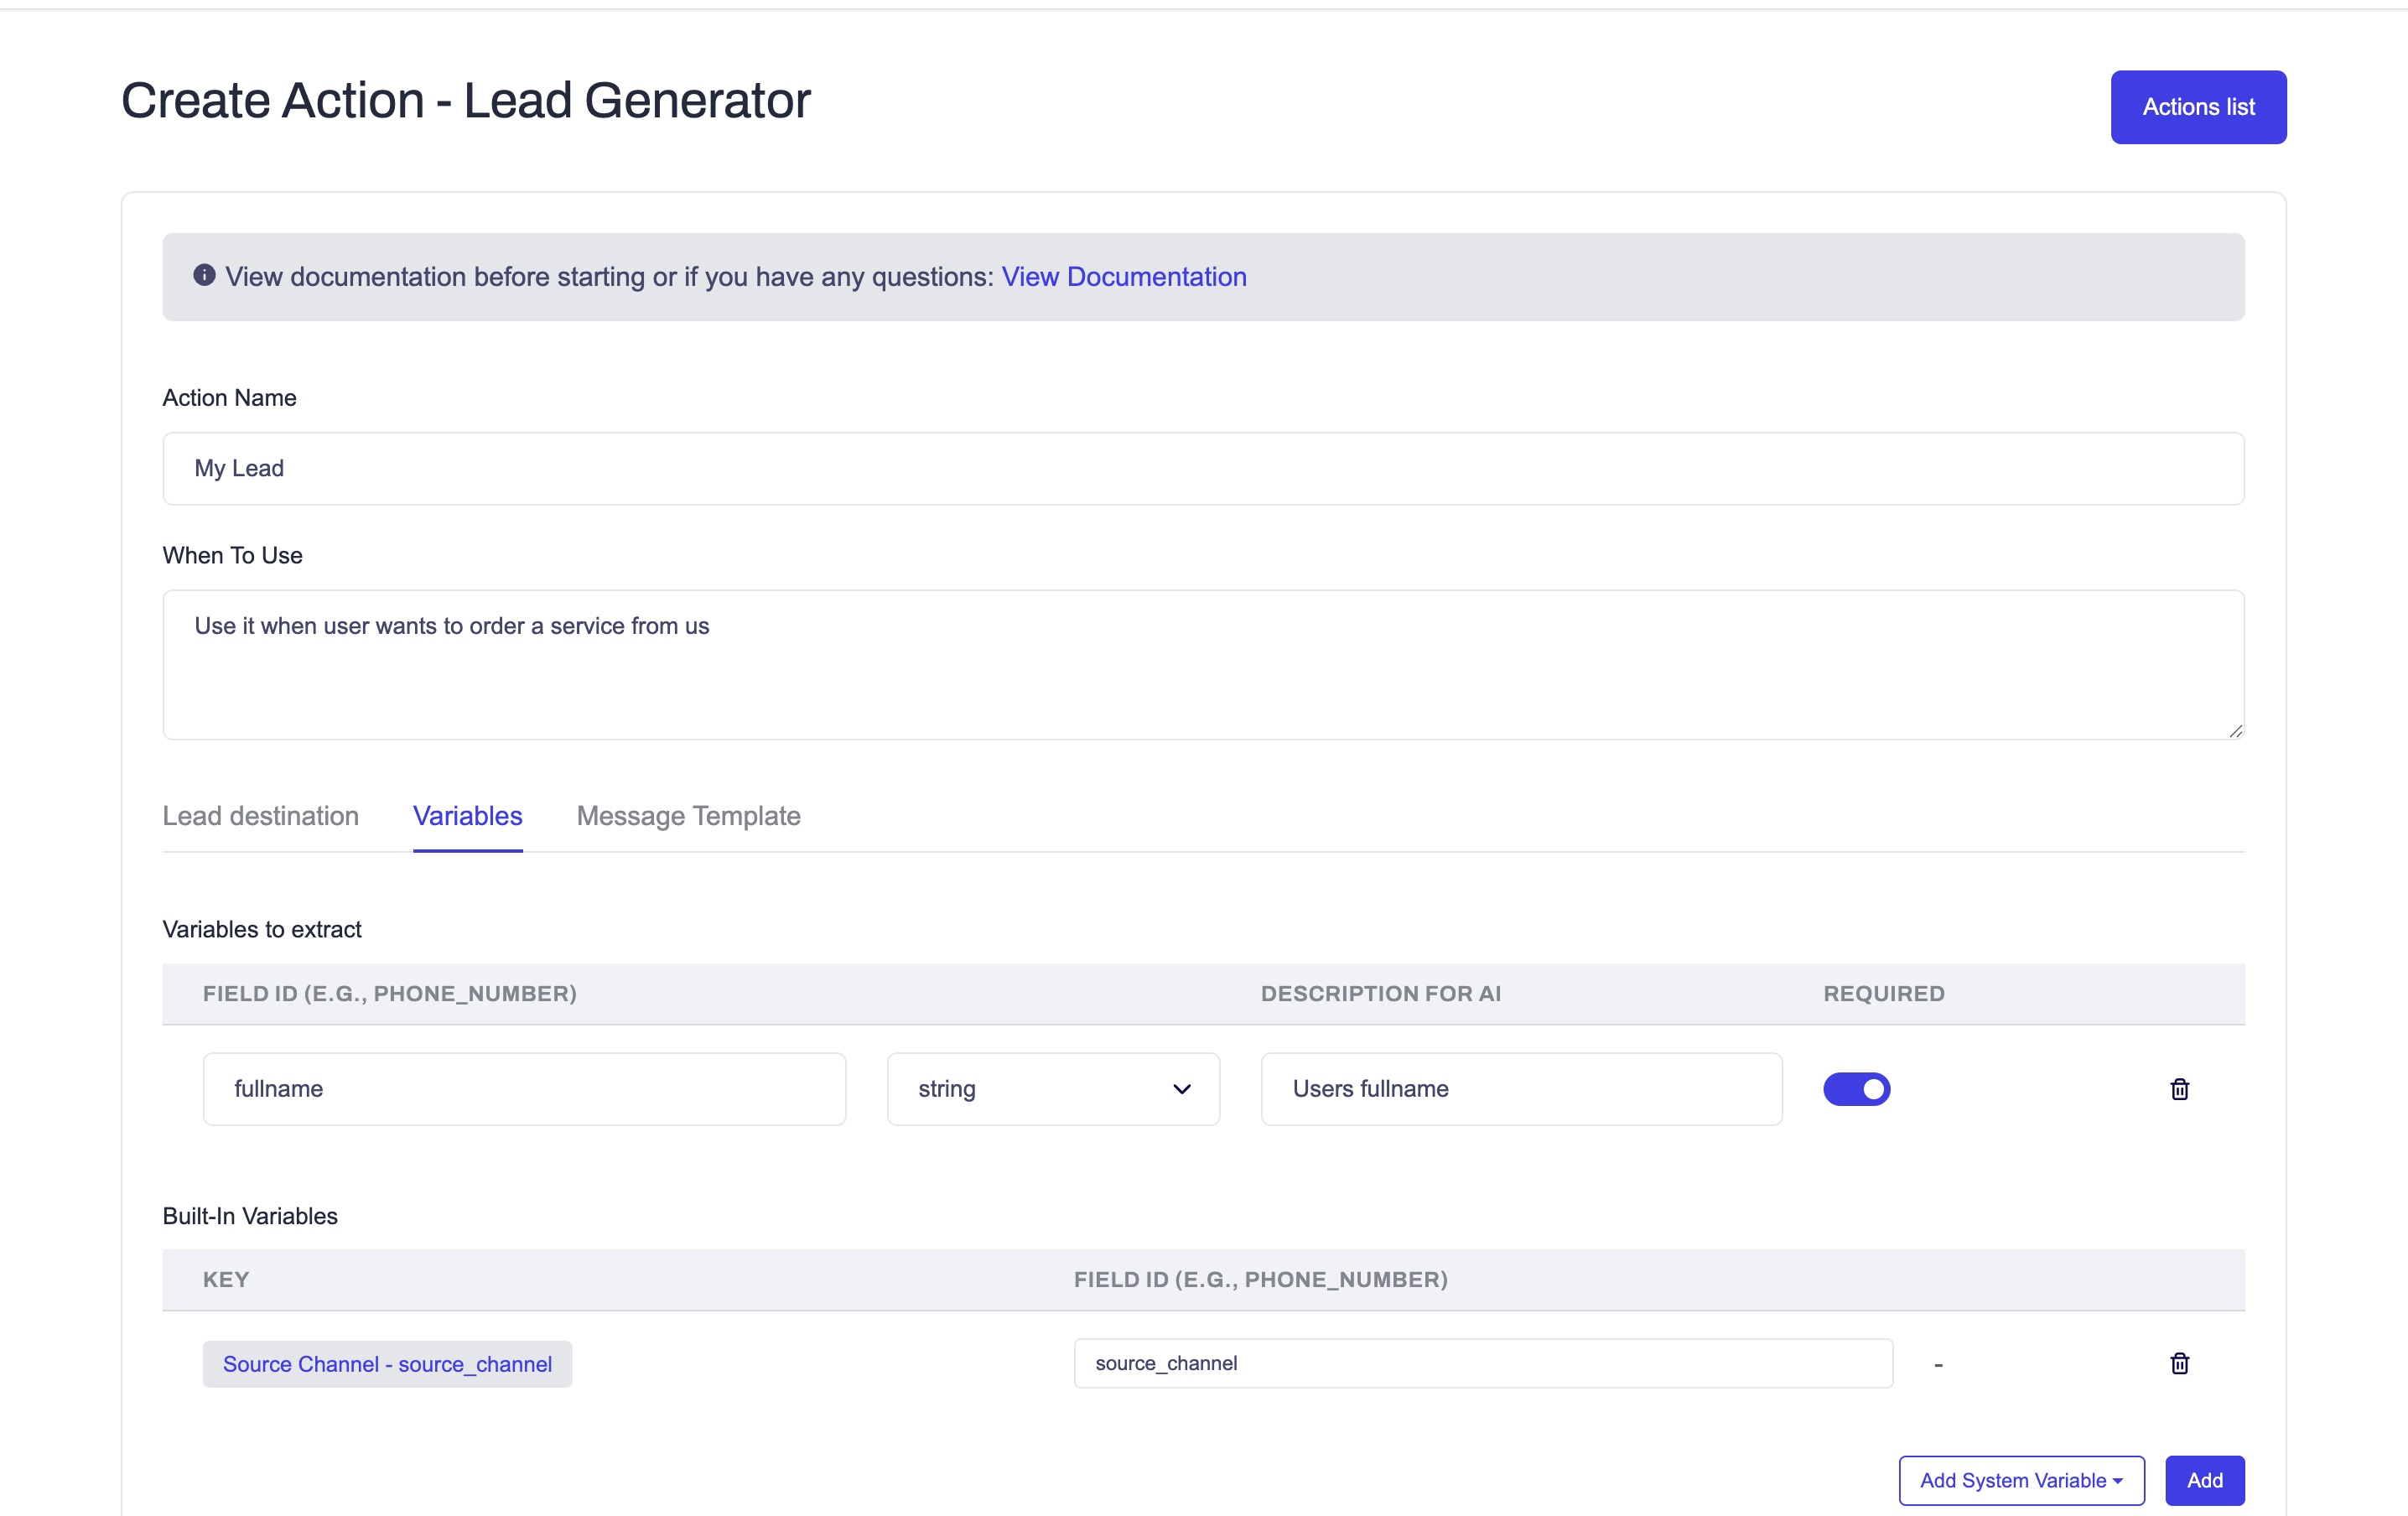Edit the fullname field ID input
2408x1516 pixels.
524,1089
